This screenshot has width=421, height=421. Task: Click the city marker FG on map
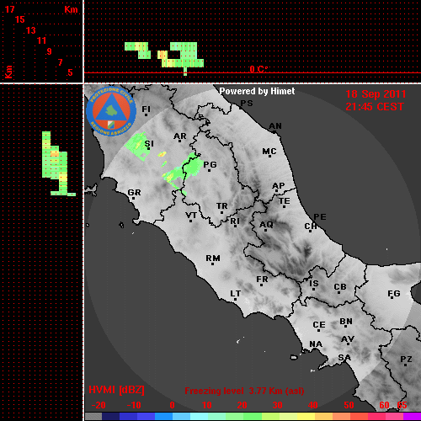click(x=394, y=294)
